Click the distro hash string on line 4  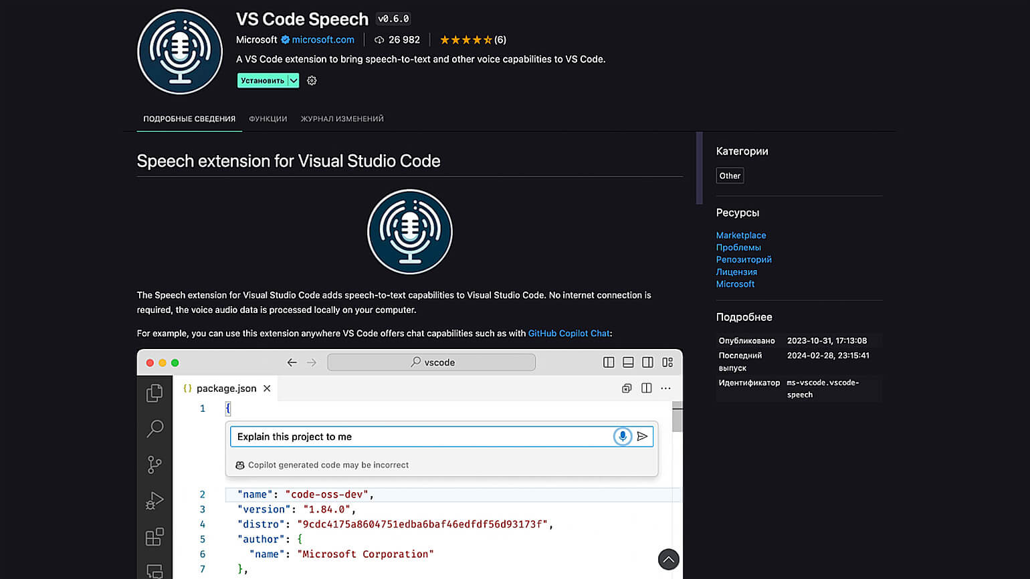[422, 524]
